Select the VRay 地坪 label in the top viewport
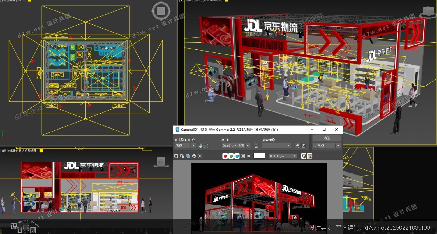The width and height of the screenshot is (437, 234). (108, 48)
